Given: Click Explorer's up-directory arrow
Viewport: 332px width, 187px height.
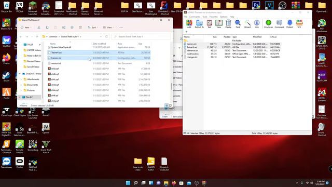Looking at the screenshot, I should tap(37, 37).
